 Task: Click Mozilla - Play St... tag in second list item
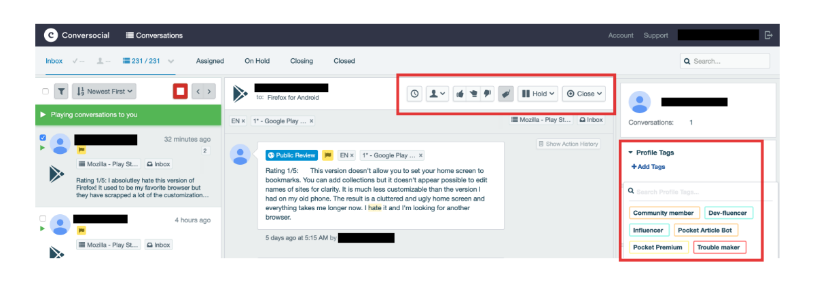point(109,244)
